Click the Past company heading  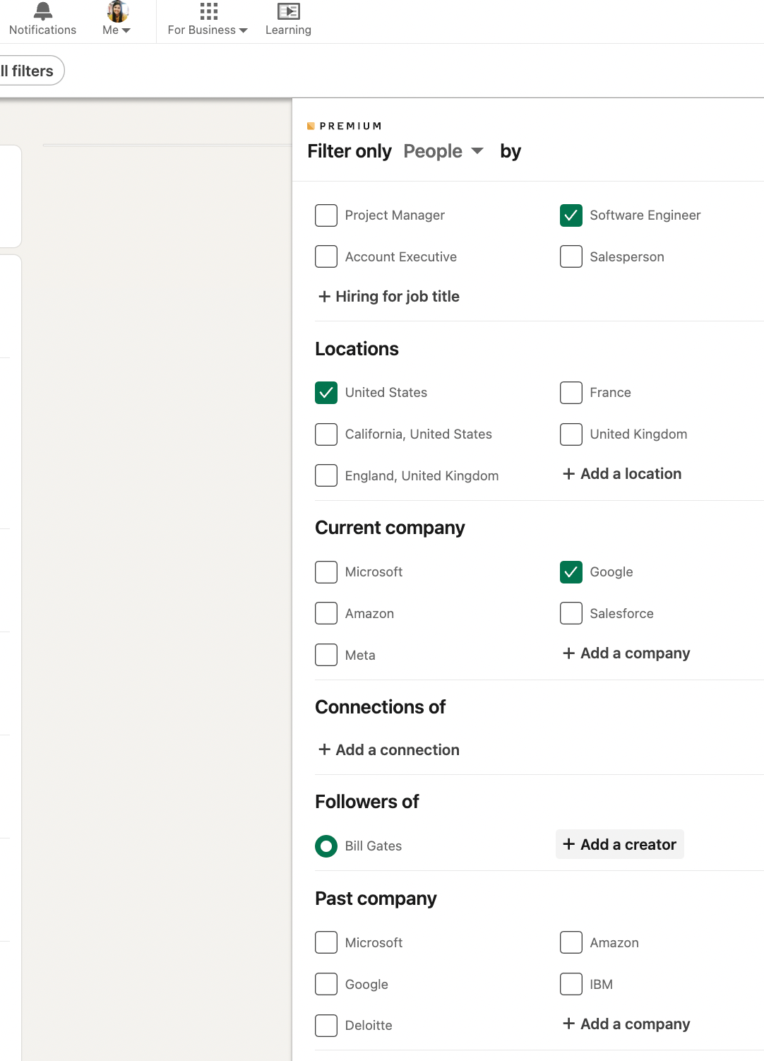[376, 899]
